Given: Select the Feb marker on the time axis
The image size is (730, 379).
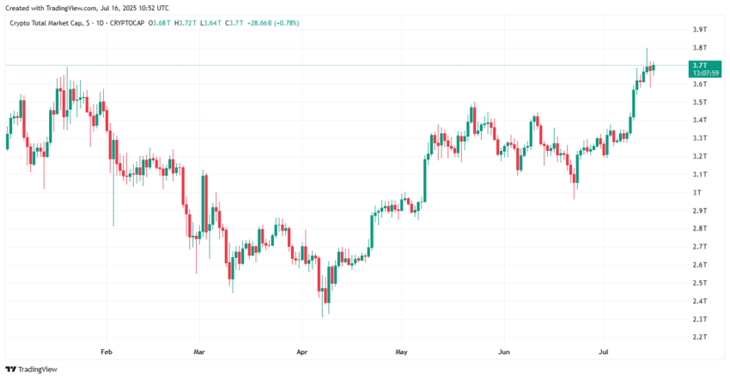Looking at the screenshot, I should click(106, 352).
